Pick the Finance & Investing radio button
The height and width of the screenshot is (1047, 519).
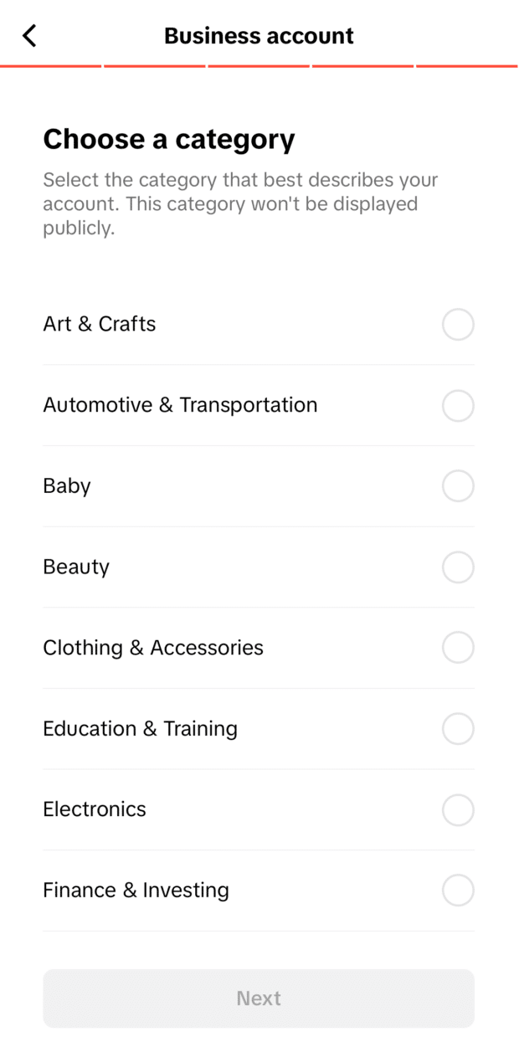[x=458, y=890]
